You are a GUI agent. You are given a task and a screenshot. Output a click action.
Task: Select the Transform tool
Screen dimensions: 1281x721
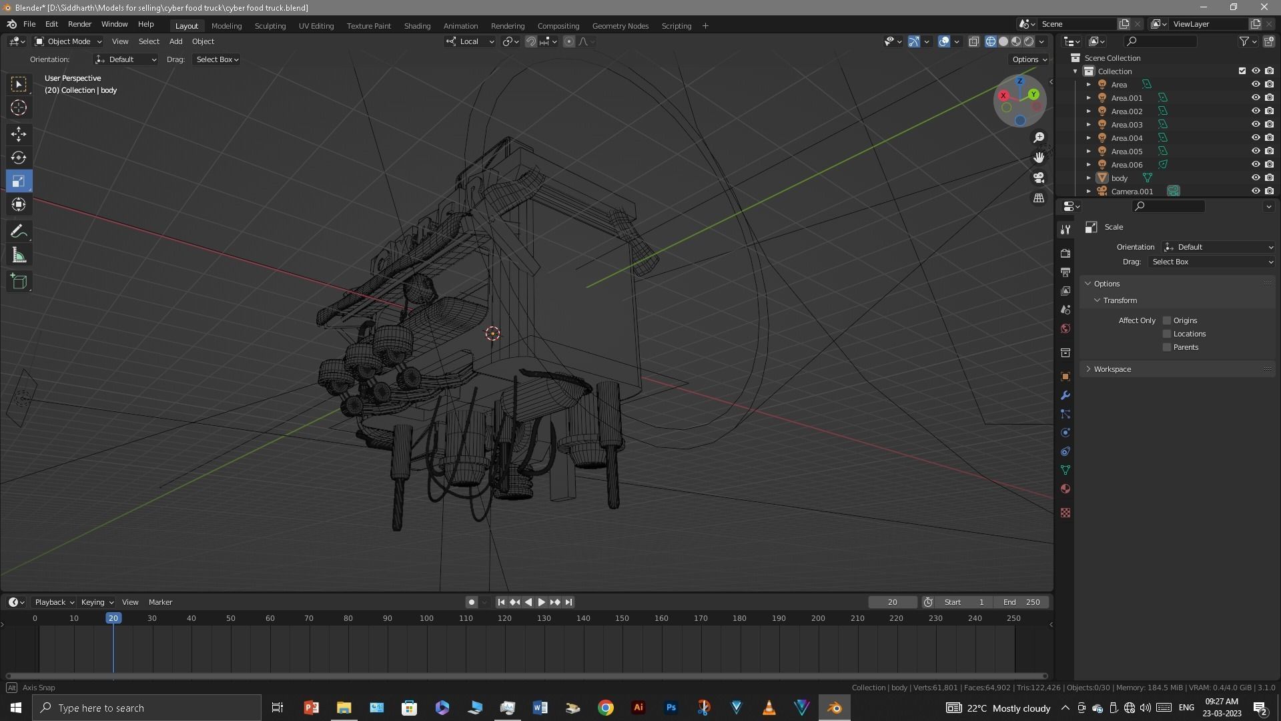pos(19,204)
